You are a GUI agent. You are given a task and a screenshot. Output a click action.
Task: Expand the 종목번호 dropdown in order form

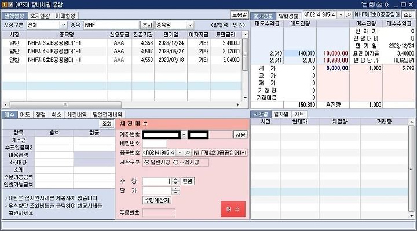point(180,153)
